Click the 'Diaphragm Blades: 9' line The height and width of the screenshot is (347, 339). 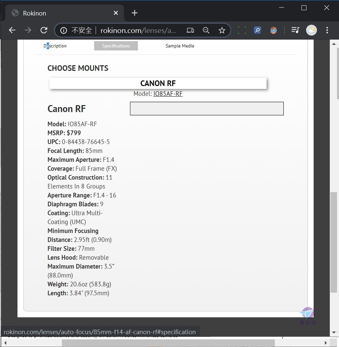(x=76, y=204)
